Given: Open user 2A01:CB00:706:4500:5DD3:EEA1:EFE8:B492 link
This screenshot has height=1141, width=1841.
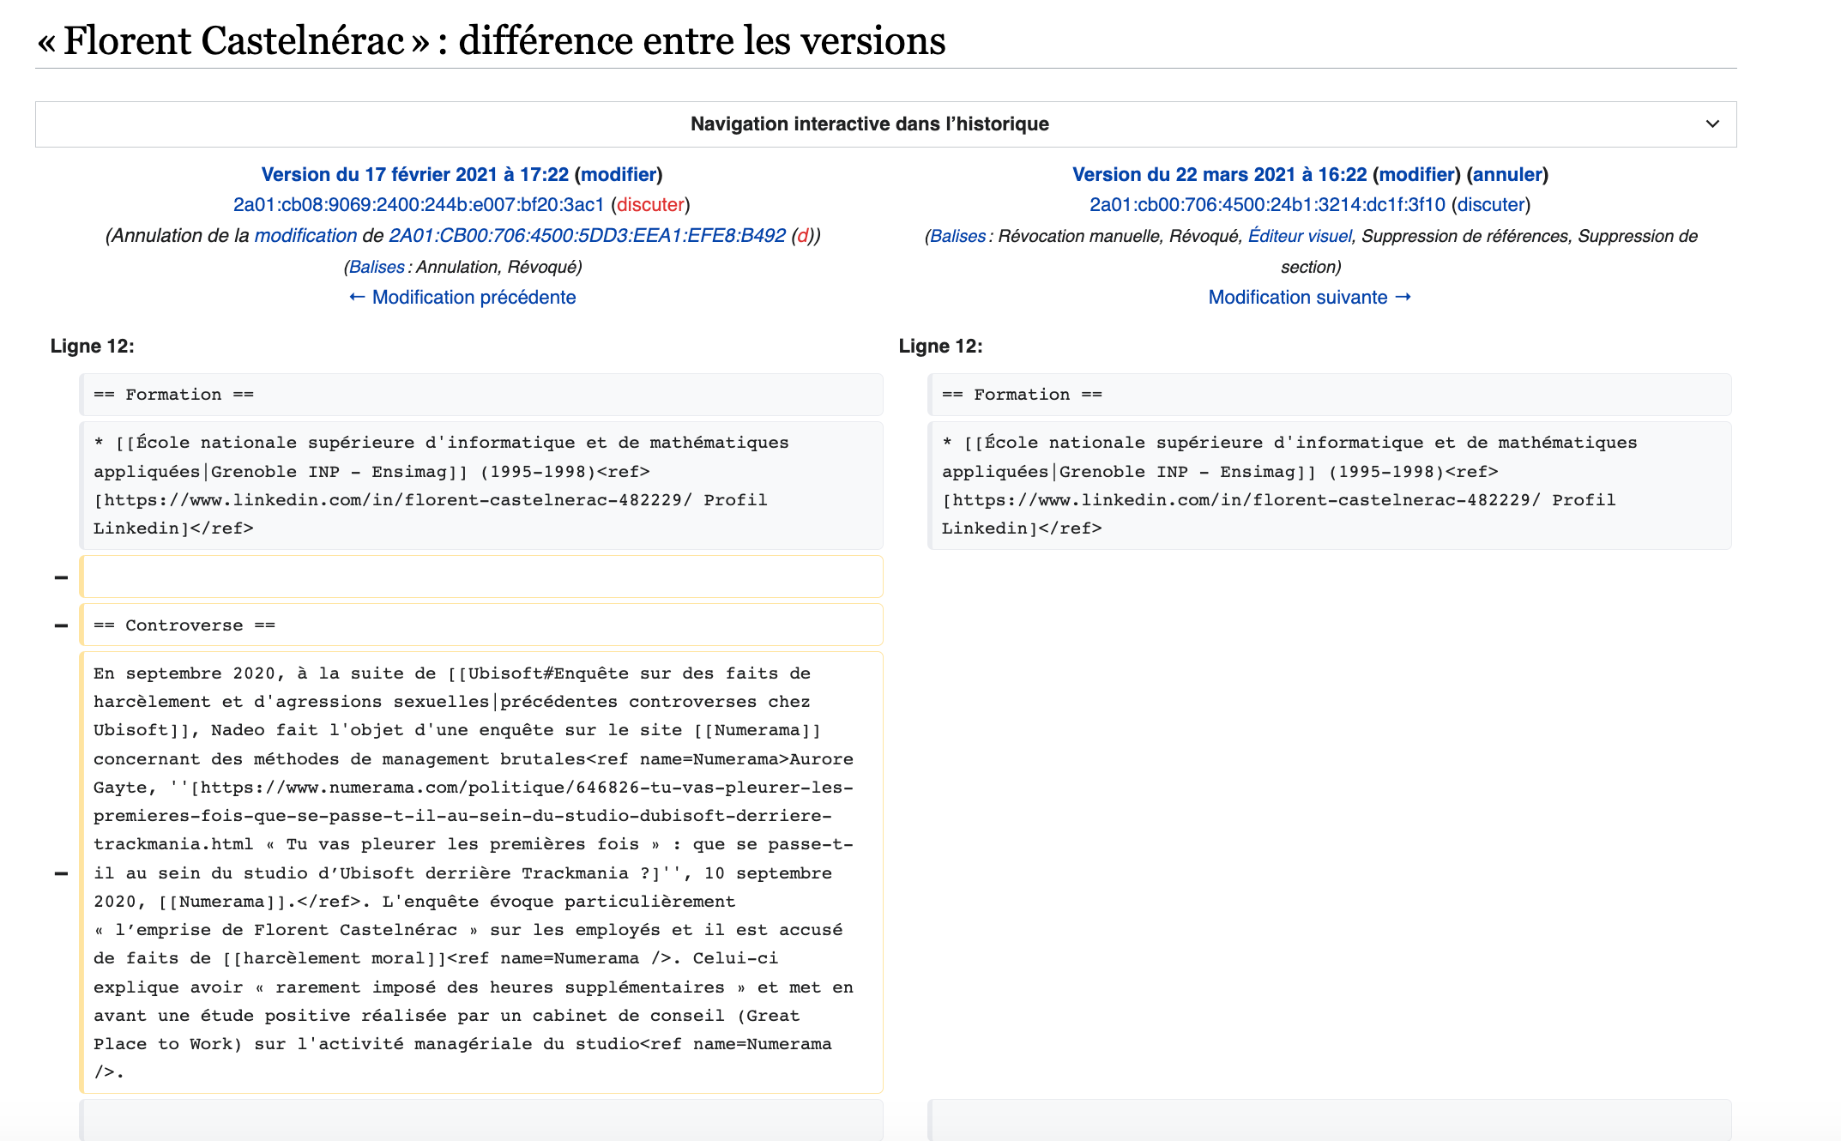Looking at the screenshot, I should [x=587, y=235].
